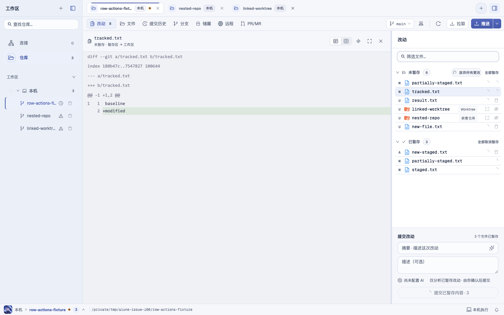
Task: Add a new workspace with the plus icon
Action: tap(61, 8)
